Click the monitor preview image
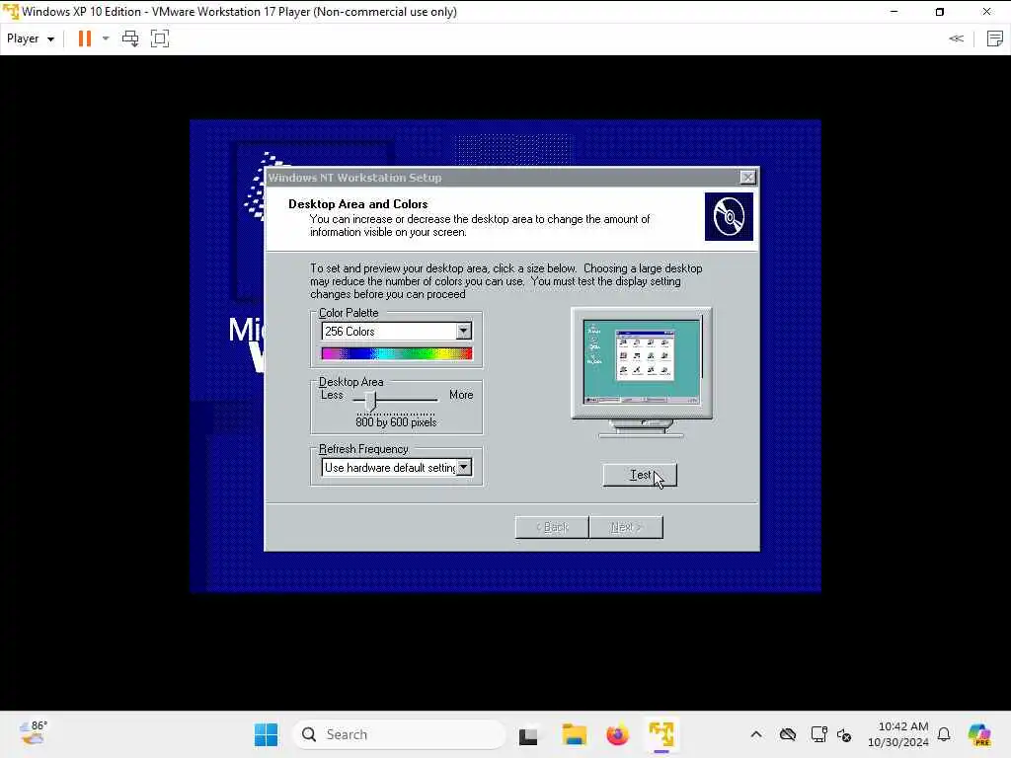This screenshot has height=758, width=1011. [642, 372]
